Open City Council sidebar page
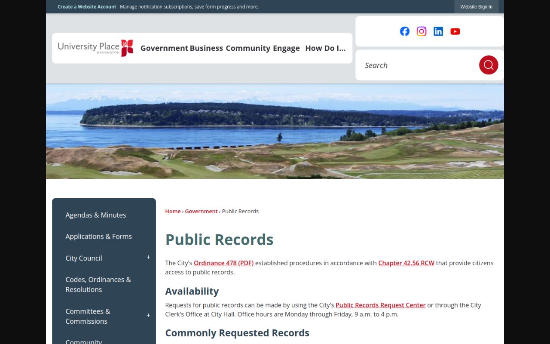 click(x=84, y=258)
